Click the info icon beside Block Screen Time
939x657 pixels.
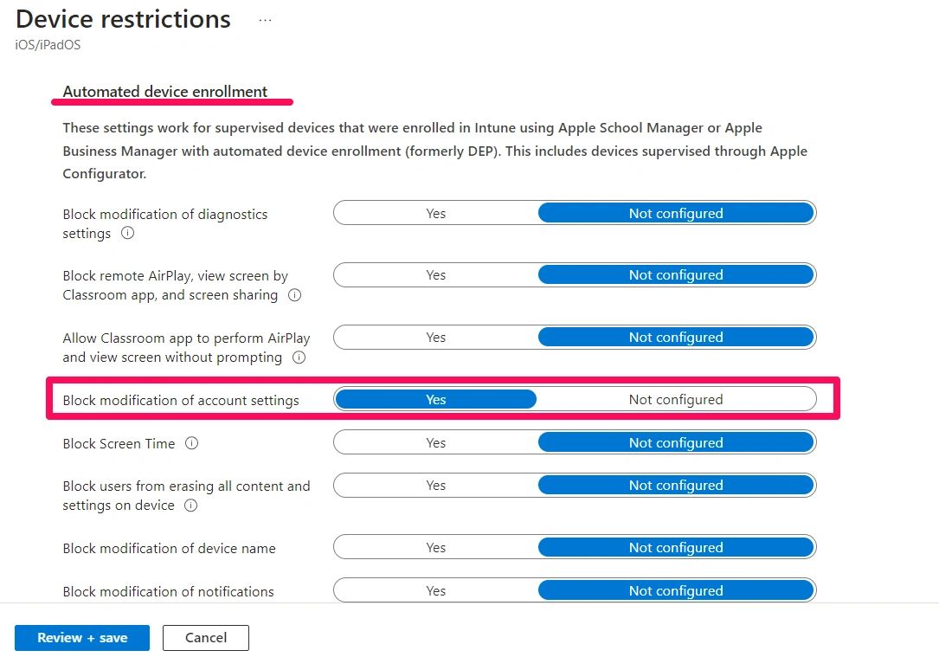point(190,443)
